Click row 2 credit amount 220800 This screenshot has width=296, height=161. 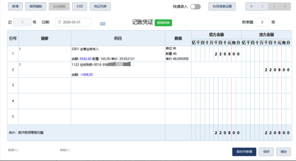click(x=266, y=69)
